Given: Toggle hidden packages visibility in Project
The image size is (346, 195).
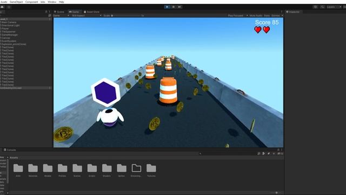Looking at the screenshot, I should pyautogui.click(x=280, y=153).
